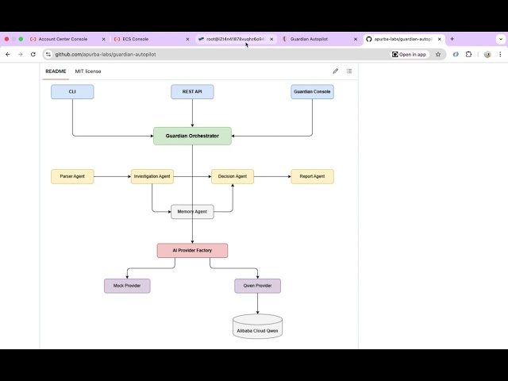This screenshot has width=508, height=381.
Task: Open the Extensions puzzle menu
Action: 468,55
